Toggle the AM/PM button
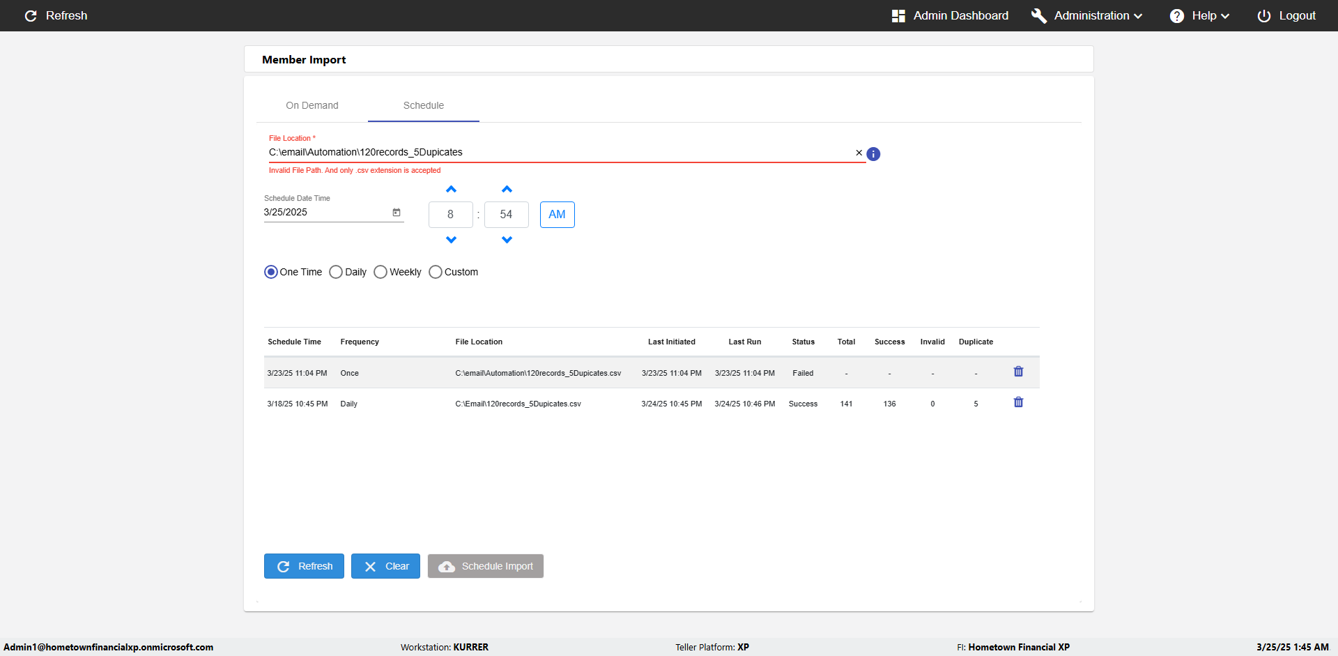 pos(557,215)
